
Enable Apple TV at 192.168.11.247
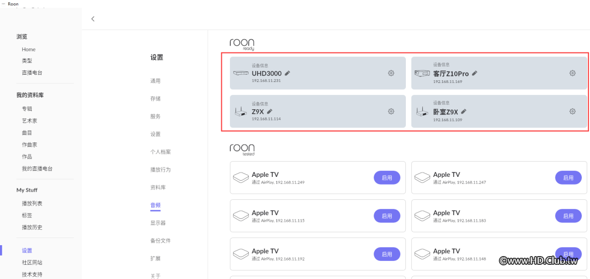(568, 177)
